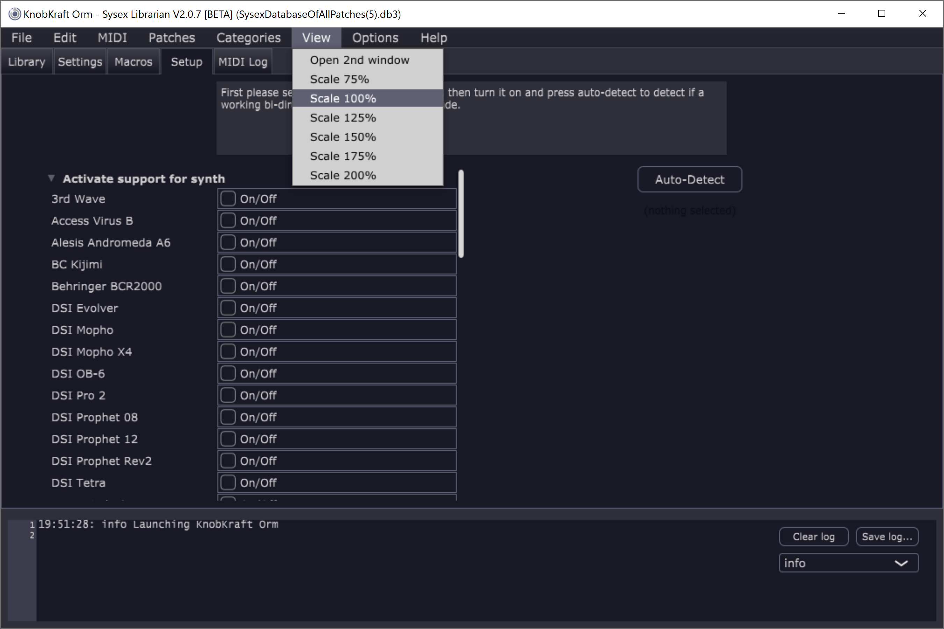Viewport: 944px width, 629px height.
Task: Click the KnobKraft Orm app icon
Action: pos(14,14)
